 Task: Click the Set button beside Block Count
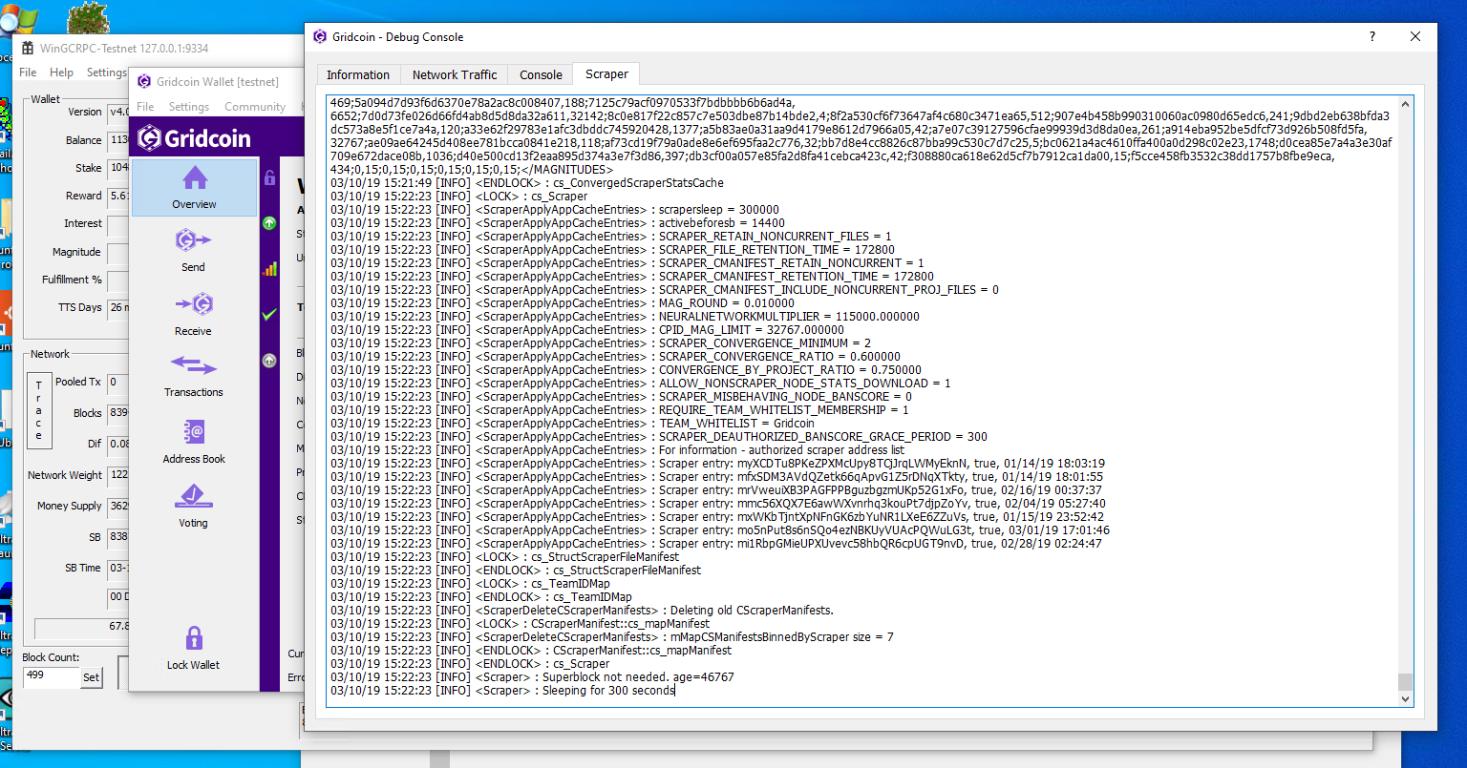91,677
